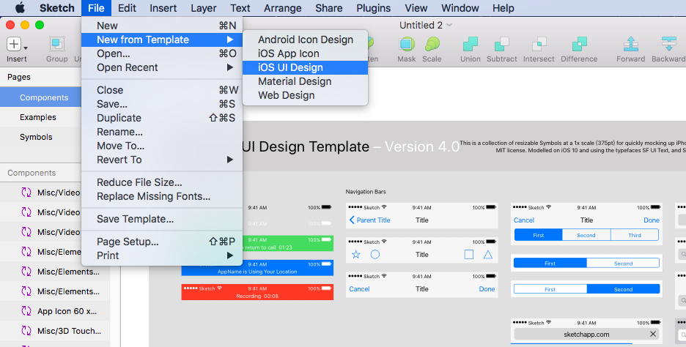Select the Misc/3D Touch... layer row

55,331
